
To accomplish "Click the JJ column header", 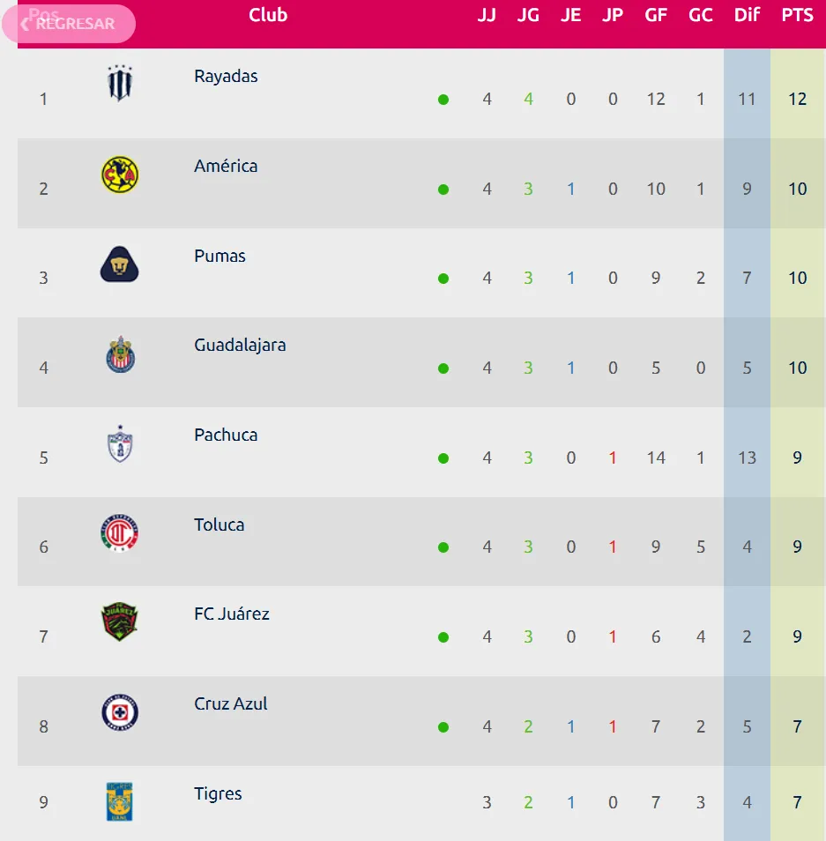I will (x=487, y=16).
